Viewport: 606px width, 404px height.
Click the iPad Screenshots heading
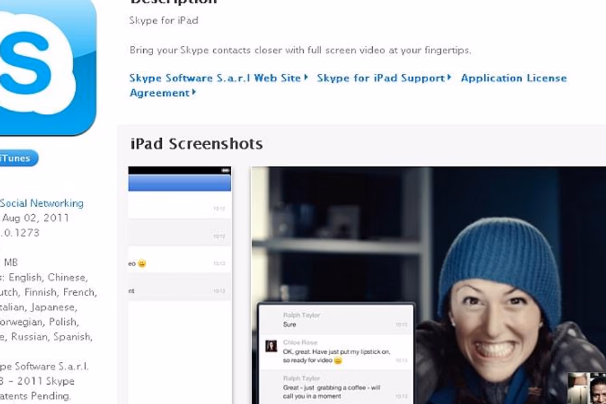pos(196,144)
